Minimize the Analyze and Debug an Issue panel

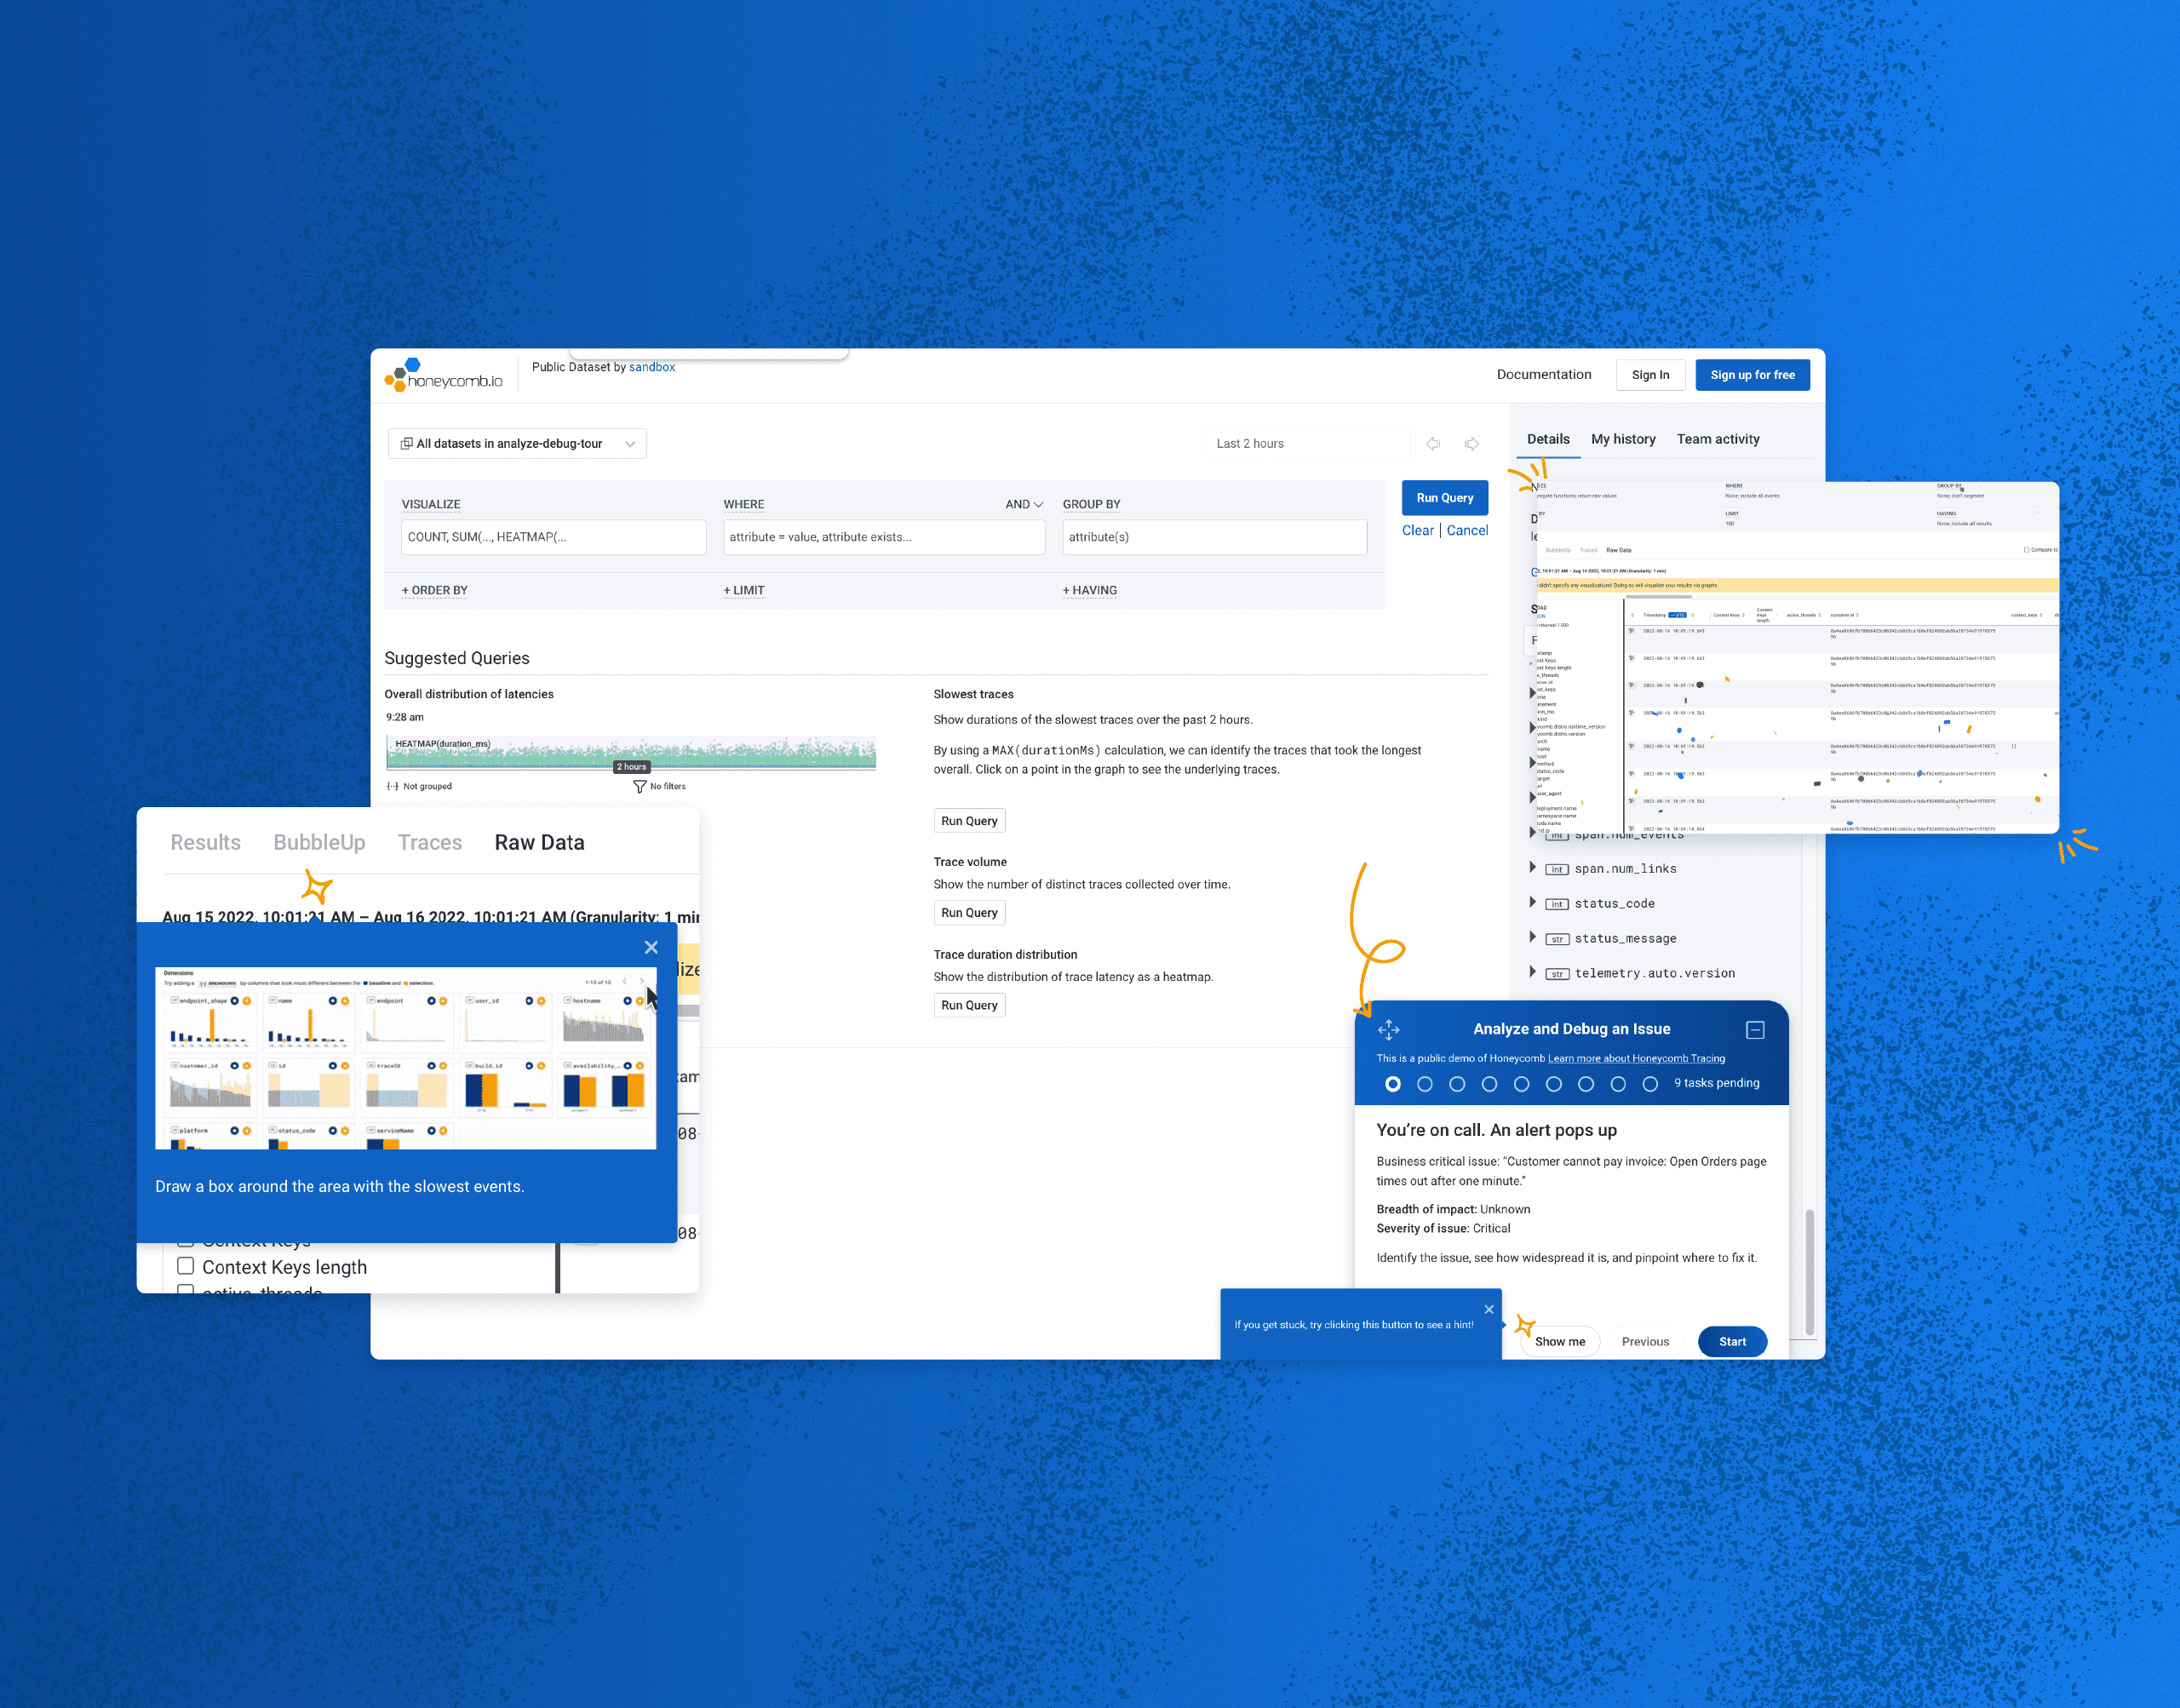1757,1029
